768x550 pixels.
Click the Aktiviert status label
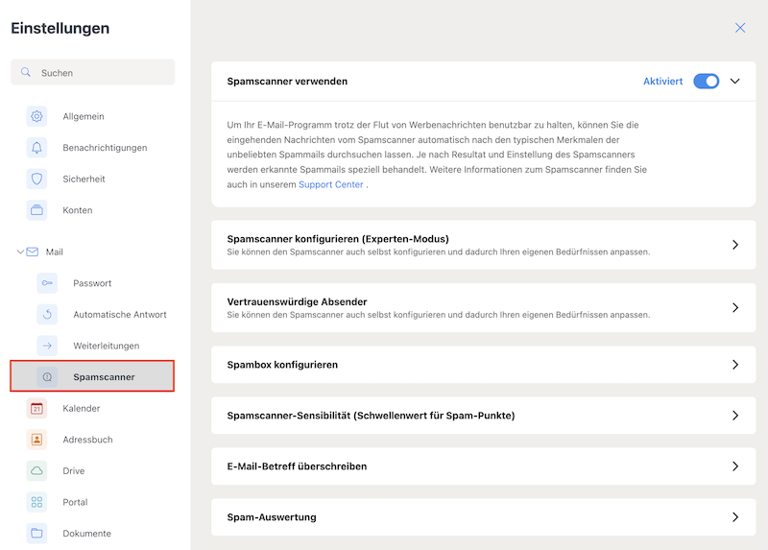click(662, 82)
